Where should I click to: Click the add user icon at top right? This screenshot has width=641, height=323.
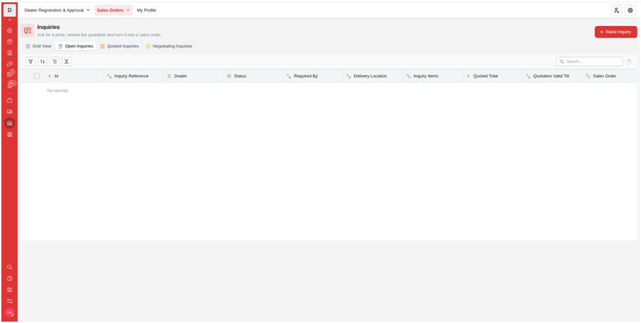pyautogui.click(x=616, y=10)
